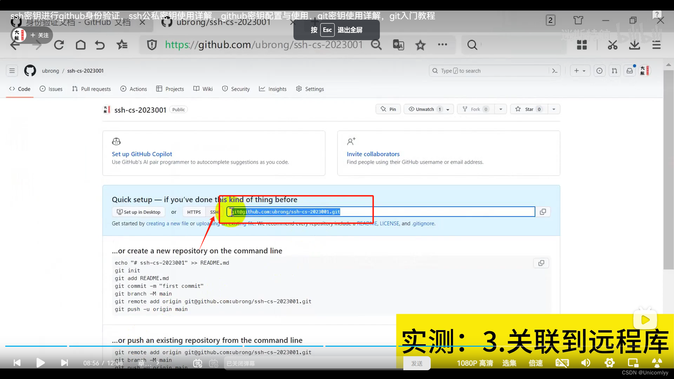This screenshot has height=379, width=674.
Task: Open the danmaku settings icon
Action: pos(213,363)
